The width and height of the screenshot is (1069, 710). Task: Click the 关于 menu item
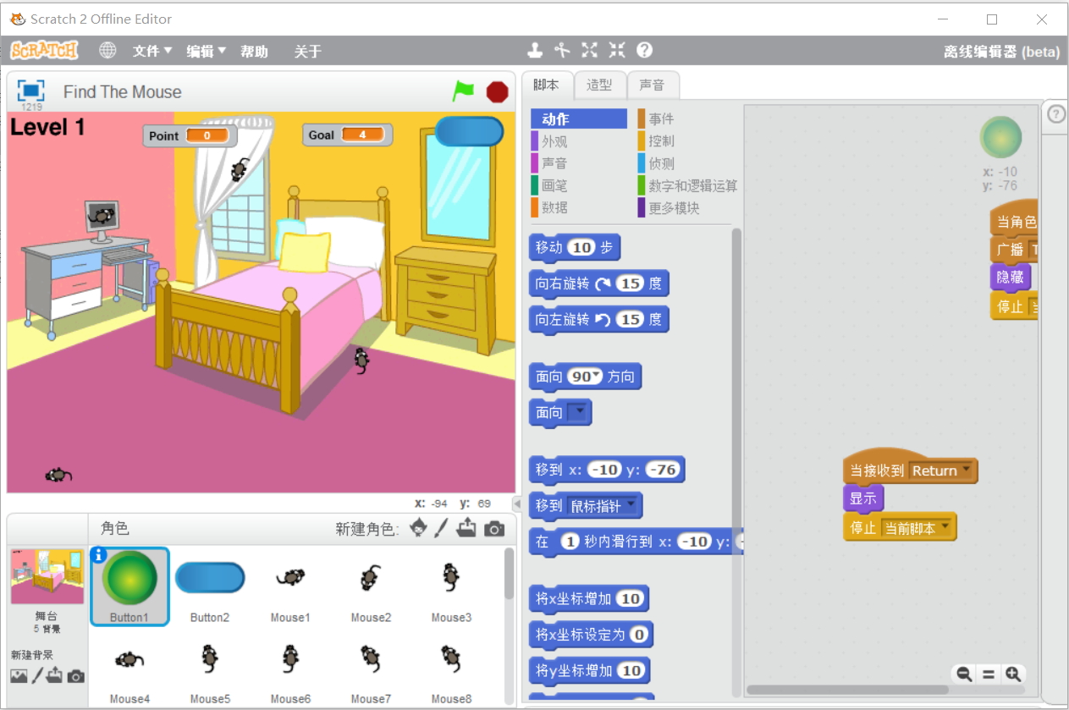[308, 52]
